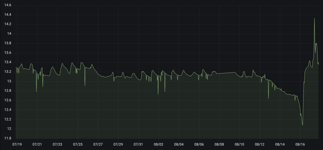Click the lowest trough near 12.1
The width and height of the screenshot is (323, 150).
(303, 125)
